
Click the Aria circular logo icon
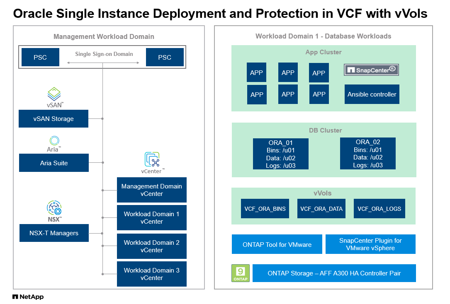coord(54,141)
